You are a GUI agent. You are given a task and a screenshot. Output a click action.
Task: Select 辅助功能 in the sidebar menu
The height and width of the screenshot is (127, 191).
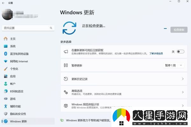point(15,106)
